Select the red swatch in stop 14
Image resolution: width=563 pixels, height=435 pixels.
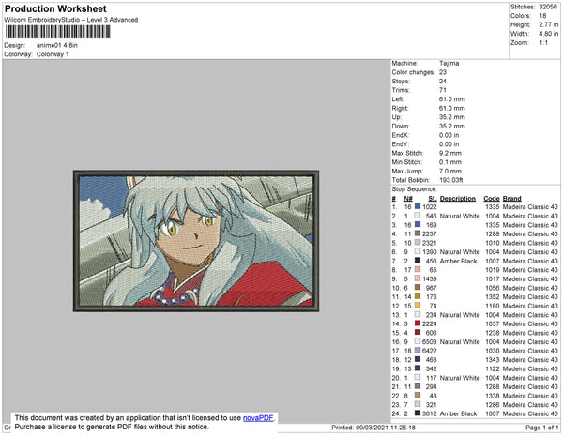click(x=418, y=323)
